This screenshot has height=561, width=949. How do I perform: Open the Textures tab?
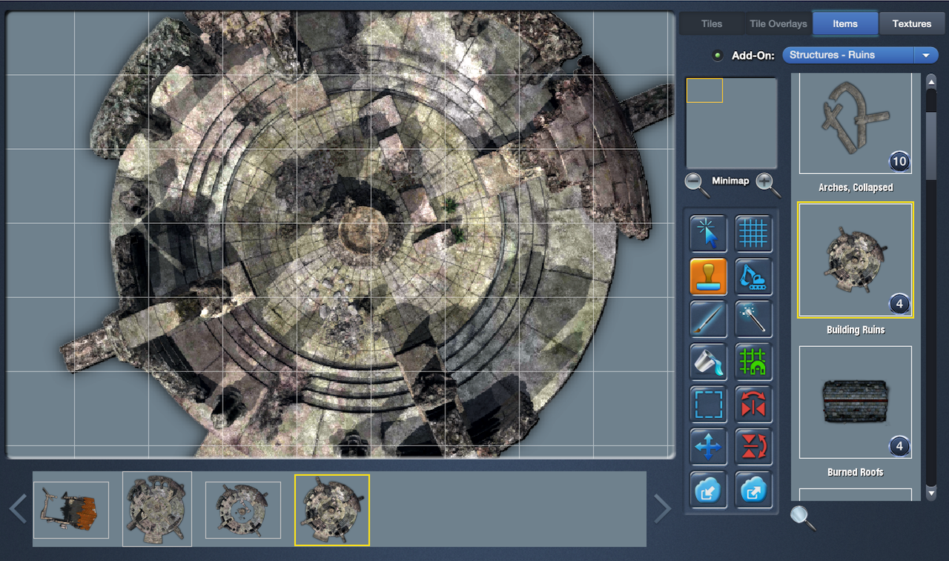912,24
